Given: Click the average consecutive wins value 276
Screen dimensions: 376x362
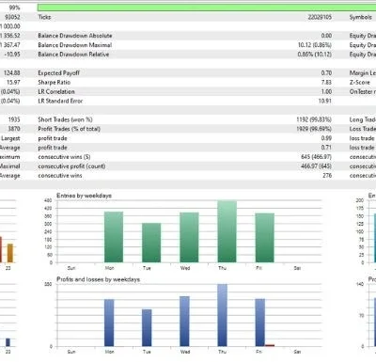Looking at the screenshot, I should [327, 176].
